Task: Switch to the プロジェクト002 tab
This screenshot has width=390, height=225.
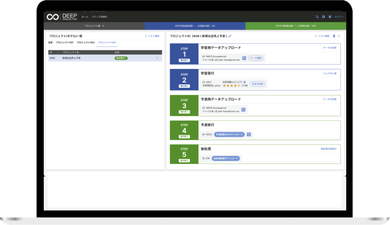Action: (86, 43)
